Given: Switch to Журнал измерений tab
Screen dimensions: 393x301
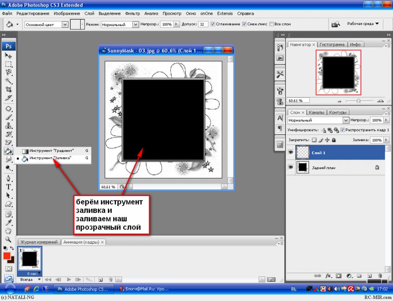Looking at the screenshot, I should click(x=39, y=242).
